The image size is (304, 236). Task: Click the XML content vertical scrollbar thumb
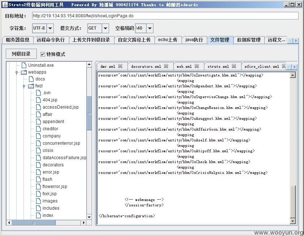click(x=293, y=202)
